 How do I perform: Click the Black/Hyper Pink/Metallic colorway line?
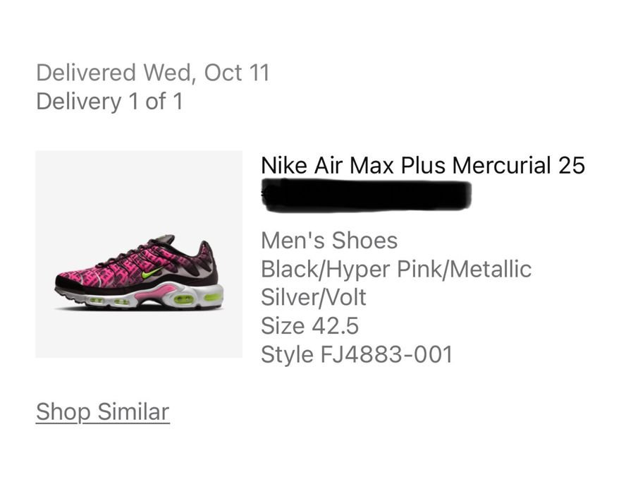click(x=395, y=269)
